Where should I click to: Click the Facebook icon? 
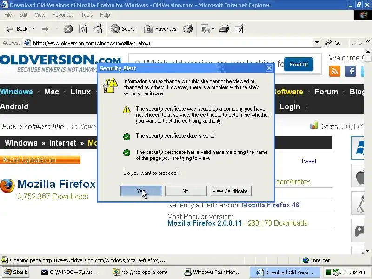351,71
